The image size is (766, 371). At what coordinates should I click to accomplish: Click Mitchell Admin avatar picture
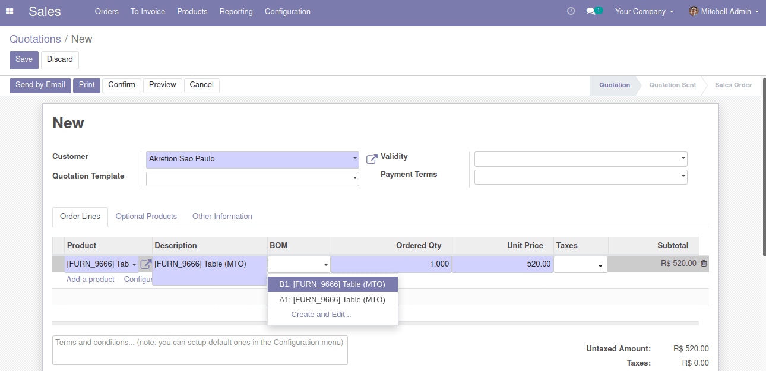(694, 11)
